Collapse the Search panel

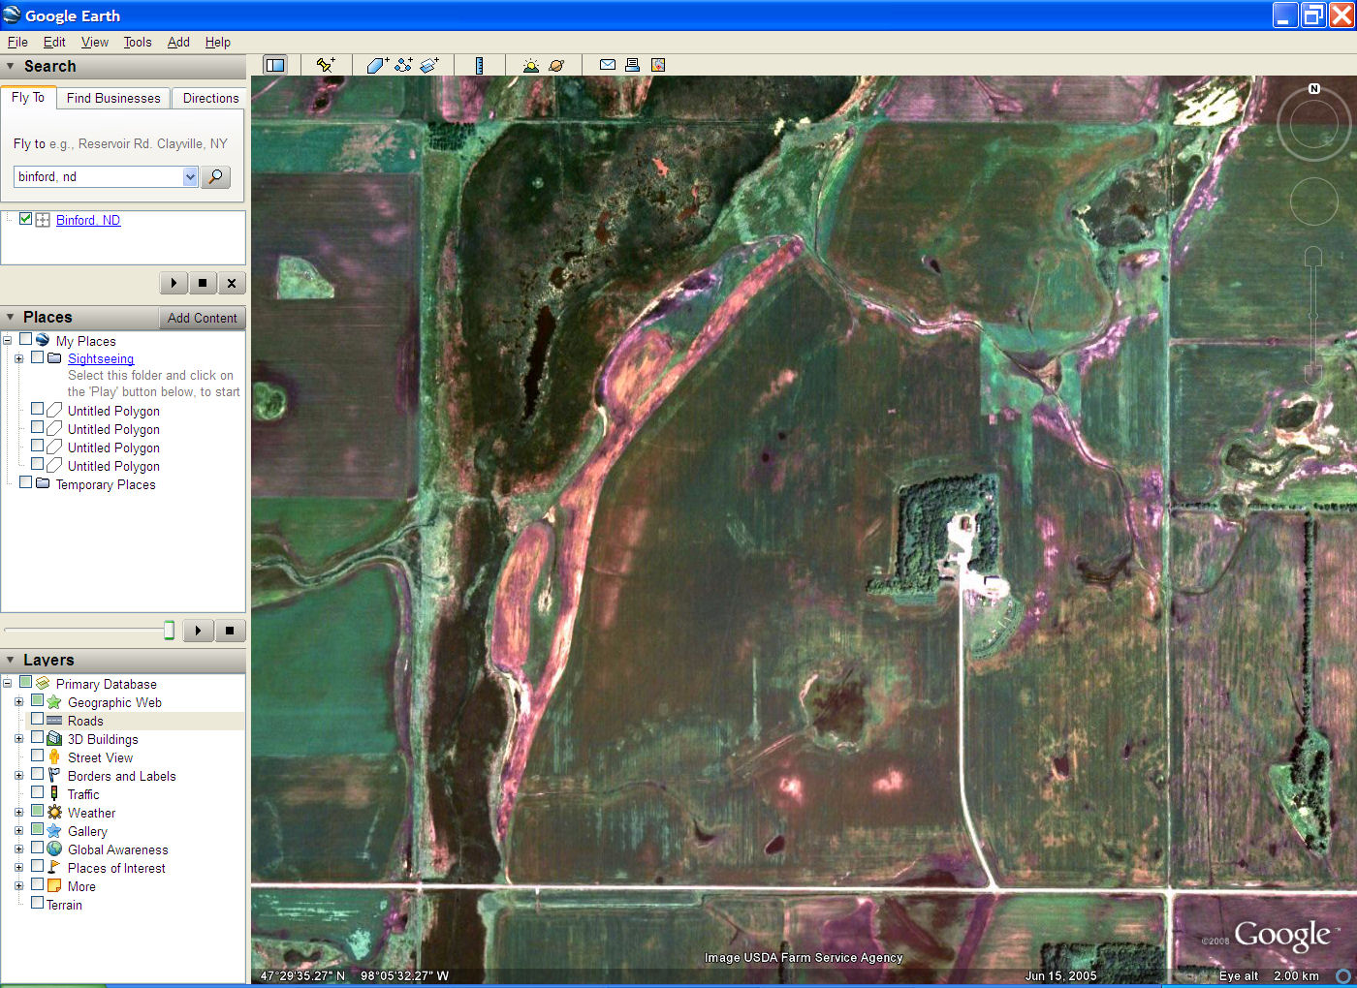(11, 67)
